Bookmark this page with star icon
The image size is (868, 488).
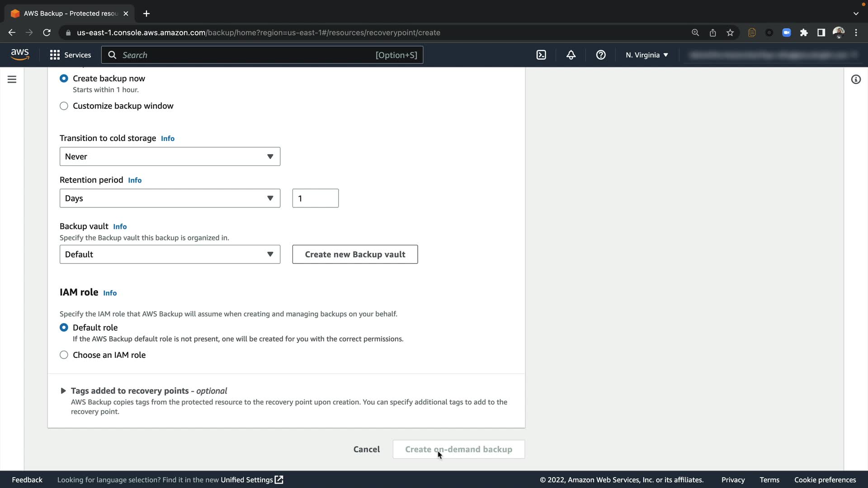pyautogui.click(x=730, y=33)
